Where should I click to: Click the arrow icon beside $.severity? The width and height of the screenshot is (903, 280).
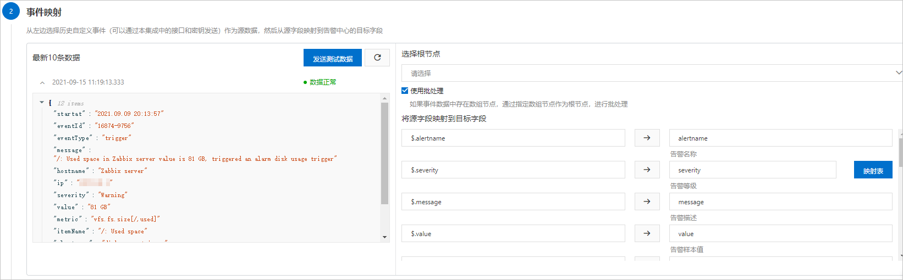click(x=647, y=170)
